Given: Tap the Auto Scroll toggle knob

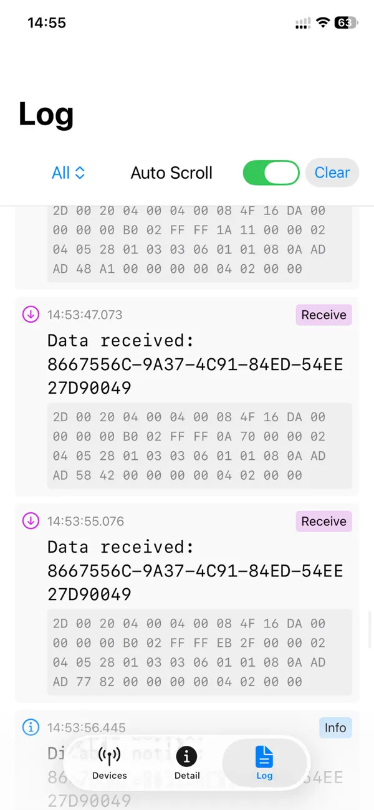Looking at the screenshot, I should coord(281,173).
